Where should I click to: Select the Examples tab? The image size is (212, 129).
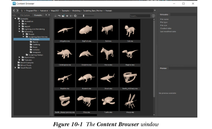38,15
